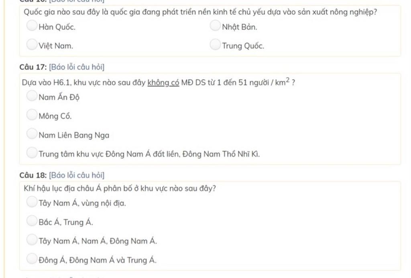
Task: Click the Câu 16 question text
Action: [200, 12]
